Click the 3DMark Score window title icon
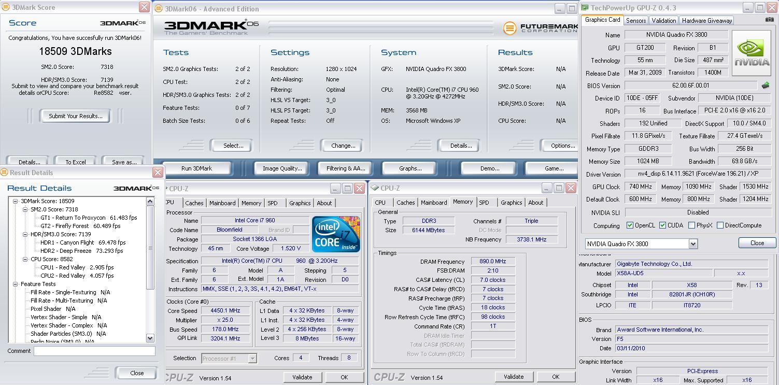The image size is (779, 385). click(x=5, y=7)
